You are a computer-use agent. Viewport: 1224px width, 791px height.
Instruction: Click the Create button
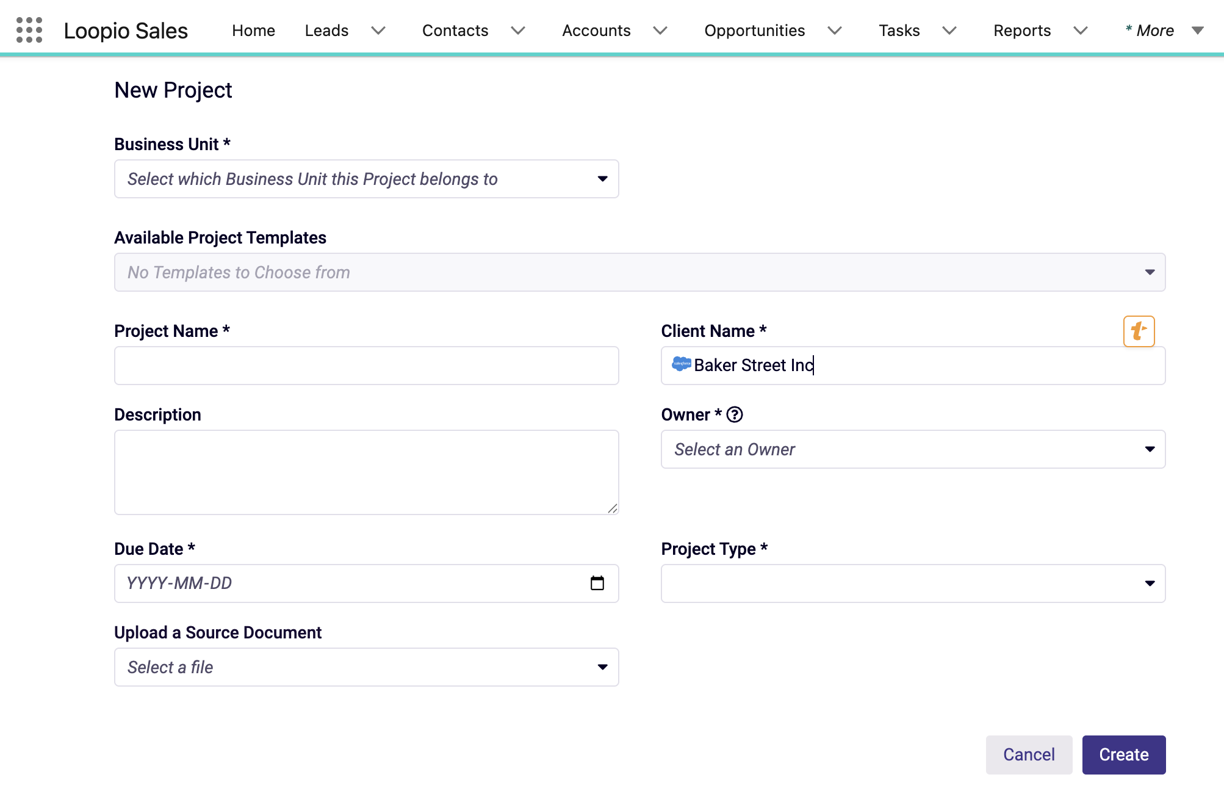(x=1124, y=755)
